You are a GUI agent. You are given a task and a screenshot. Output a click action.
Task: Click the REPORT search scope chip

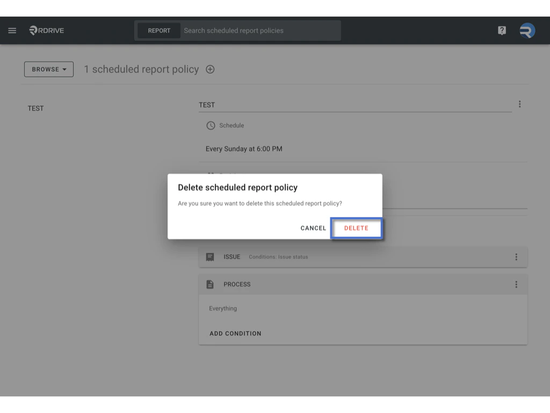click(158, 31)
